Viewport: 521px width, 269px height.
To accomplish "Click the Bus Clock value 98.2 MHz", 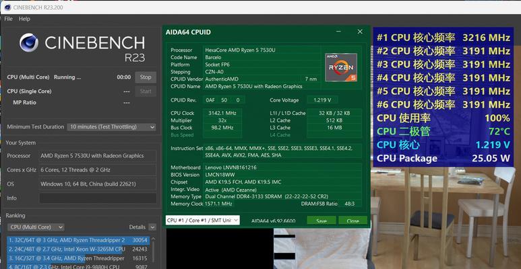I will [222, 128].
